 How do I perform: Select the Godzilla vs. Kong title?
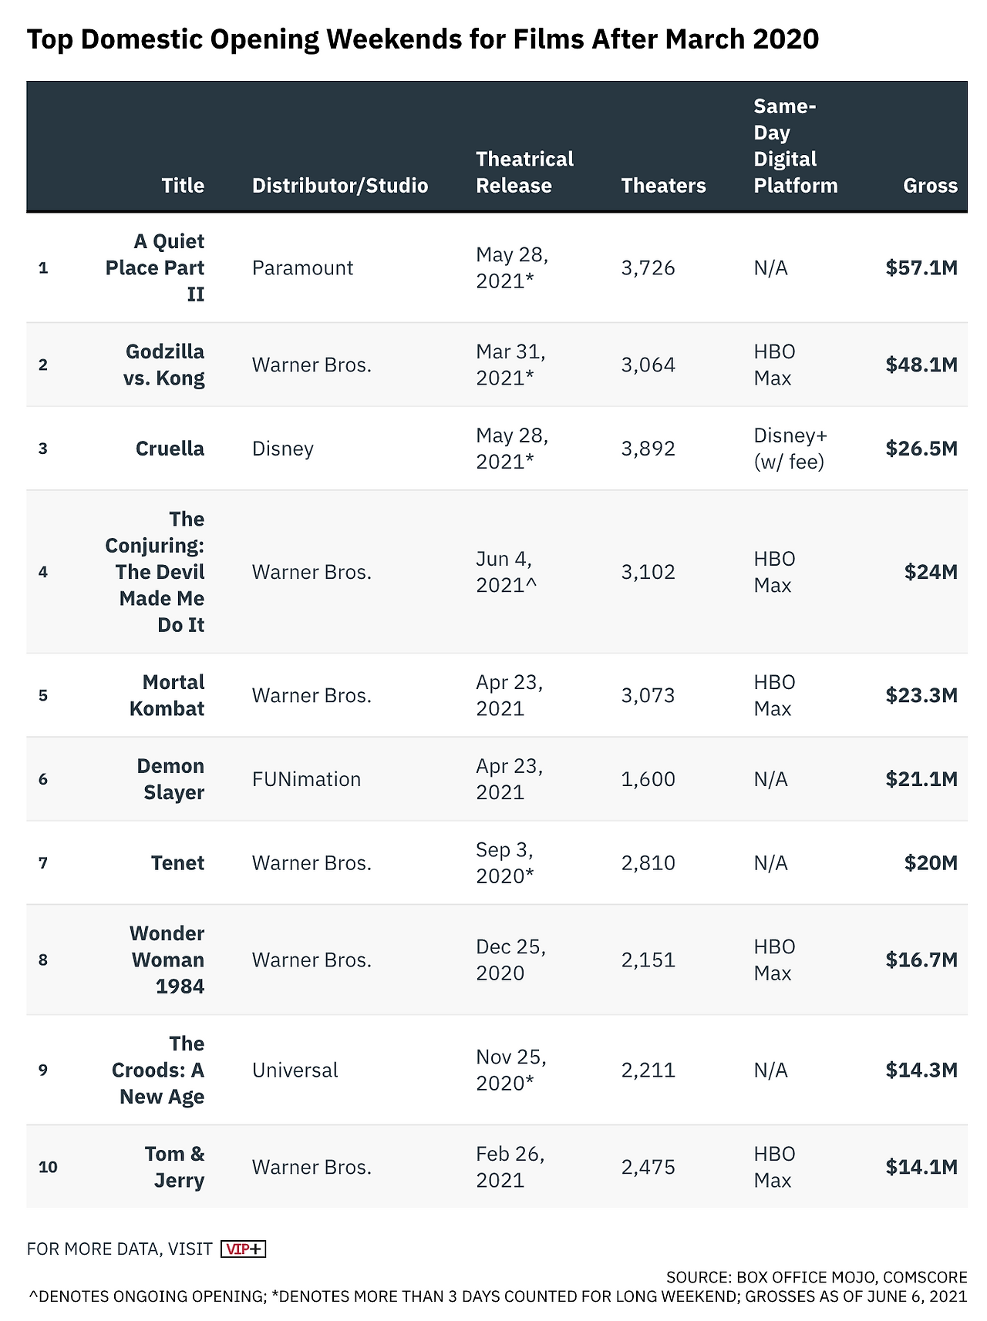[x=164, y=365]
